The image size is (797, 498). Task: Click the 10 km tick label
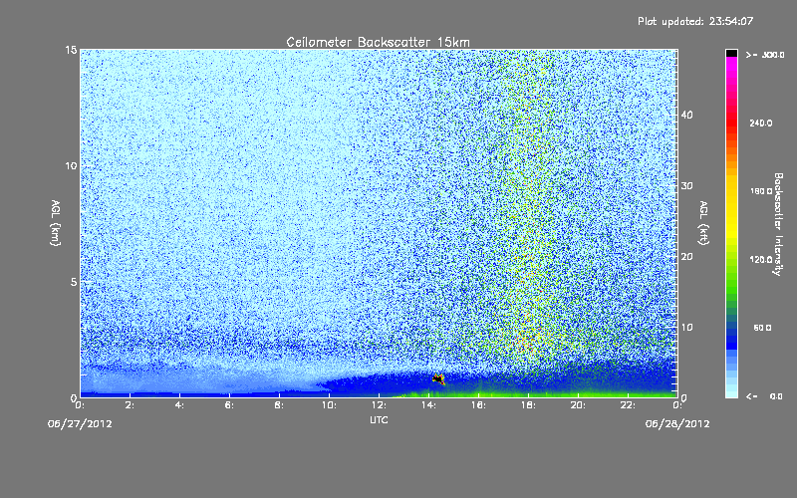point(71,165)
